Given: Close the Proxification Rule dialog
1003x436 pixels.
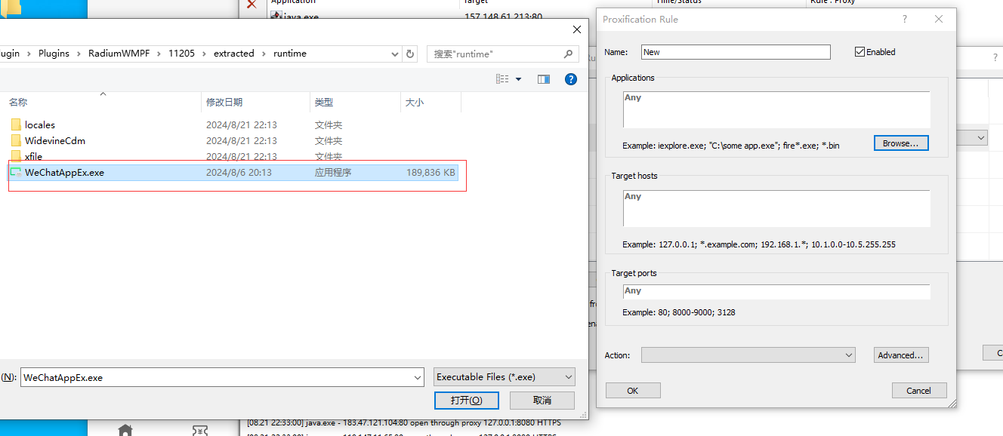Looking at the screenshot, I should point(939,20).
